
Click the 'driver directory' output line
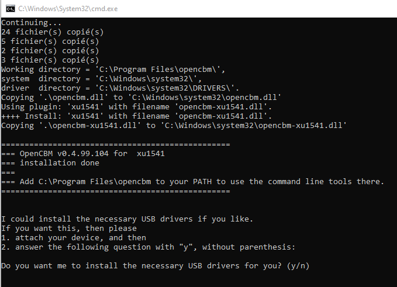120,88
